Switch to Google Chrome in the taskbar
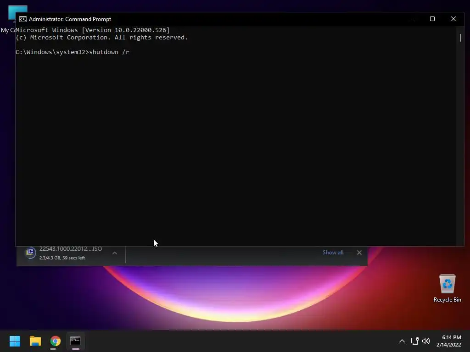 pyautogui.click(x=55, y=341)
